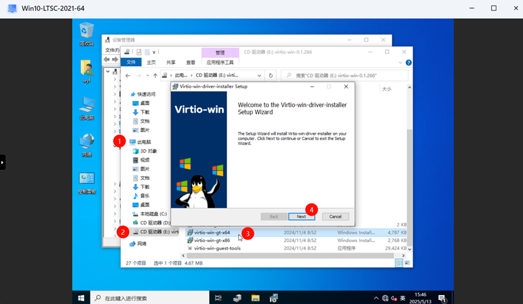Open 文件(F) menu in Device Manager
This screenshot has height=304, width=523.
pyautogui.click(x=112, y=50)
